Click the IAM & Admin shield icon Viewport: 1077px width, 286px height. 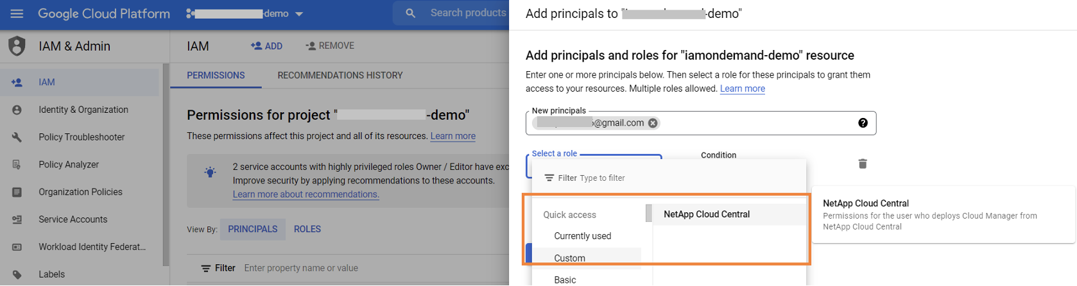[17, 46]
